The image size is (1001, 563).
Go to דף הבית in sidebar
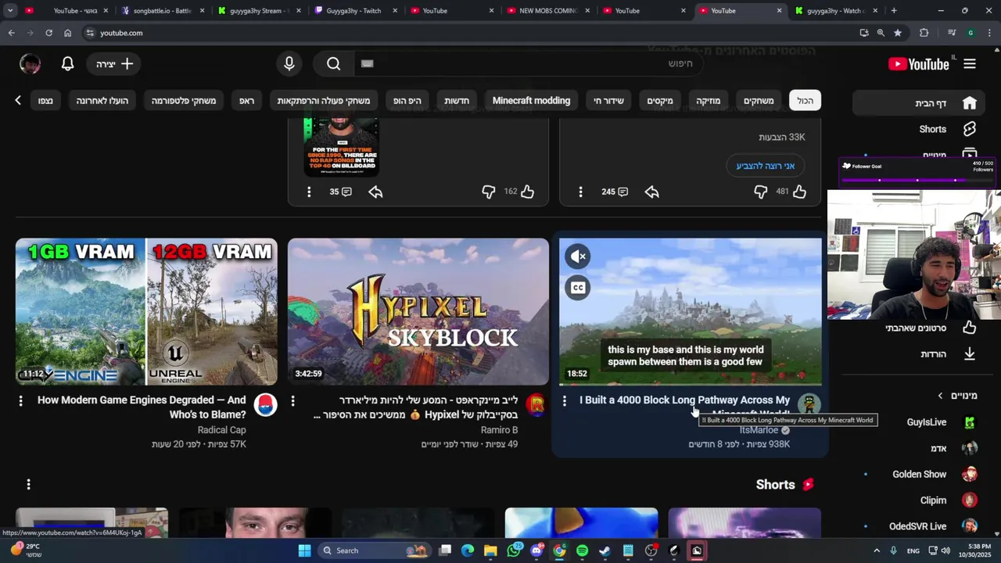pyautogui.click(x=919, y=103)
